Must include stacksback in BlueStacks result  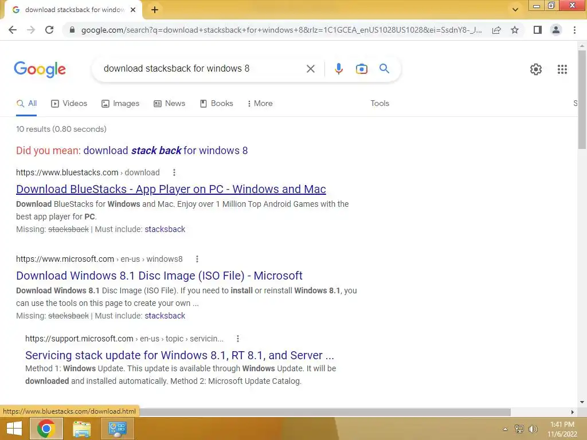[x=165, y=229]
